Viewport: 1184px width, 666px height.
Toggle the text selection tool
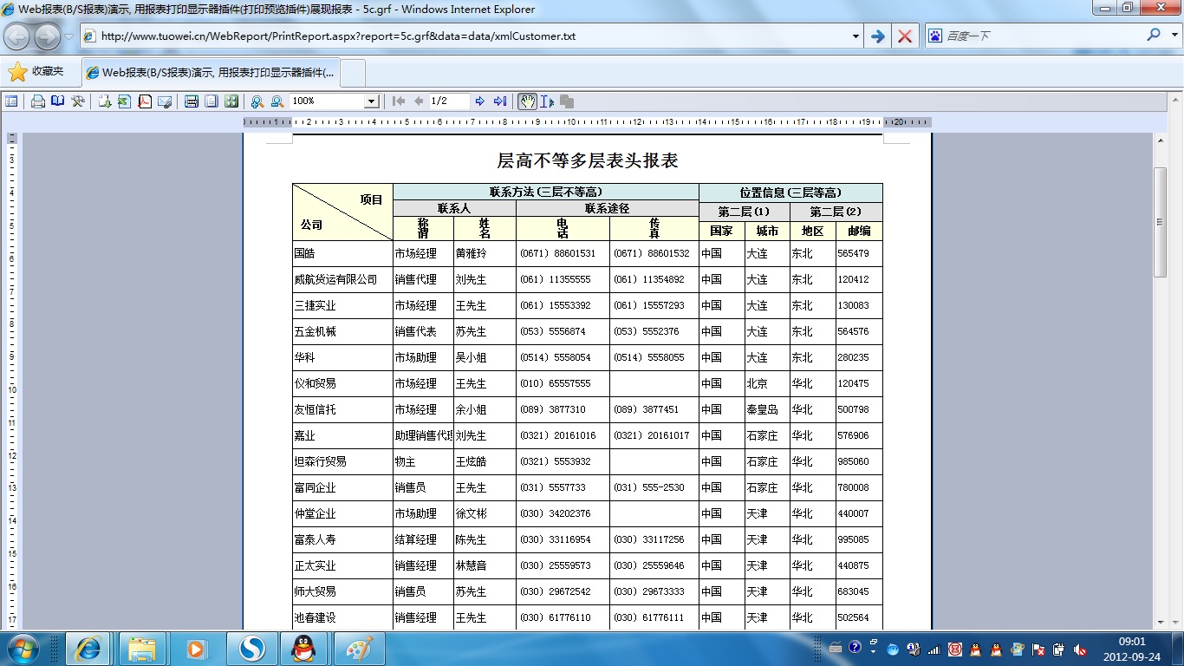point(547,101)
